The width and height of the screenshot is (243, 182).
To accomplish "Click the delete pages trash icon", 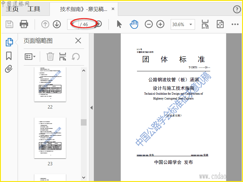I will point(50,56).
